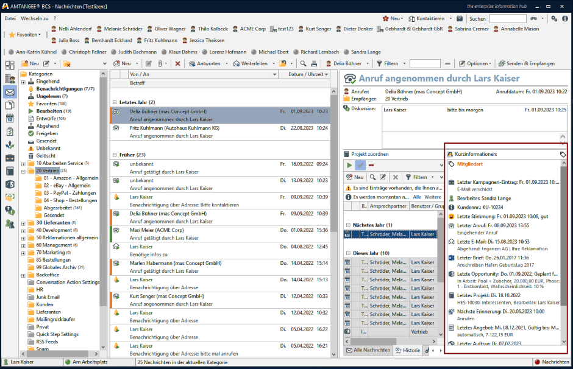The width and height of the screenshot is (573, 369).
Task: Click into the Suchen input field
Action: 508,19
